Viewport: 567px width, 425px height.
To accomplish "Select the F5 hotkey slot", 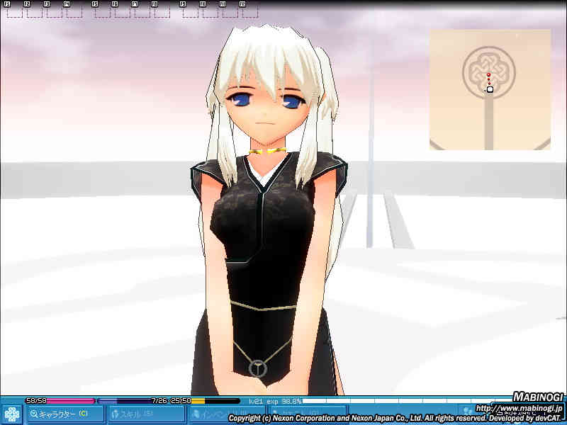I will click(103, 10).
